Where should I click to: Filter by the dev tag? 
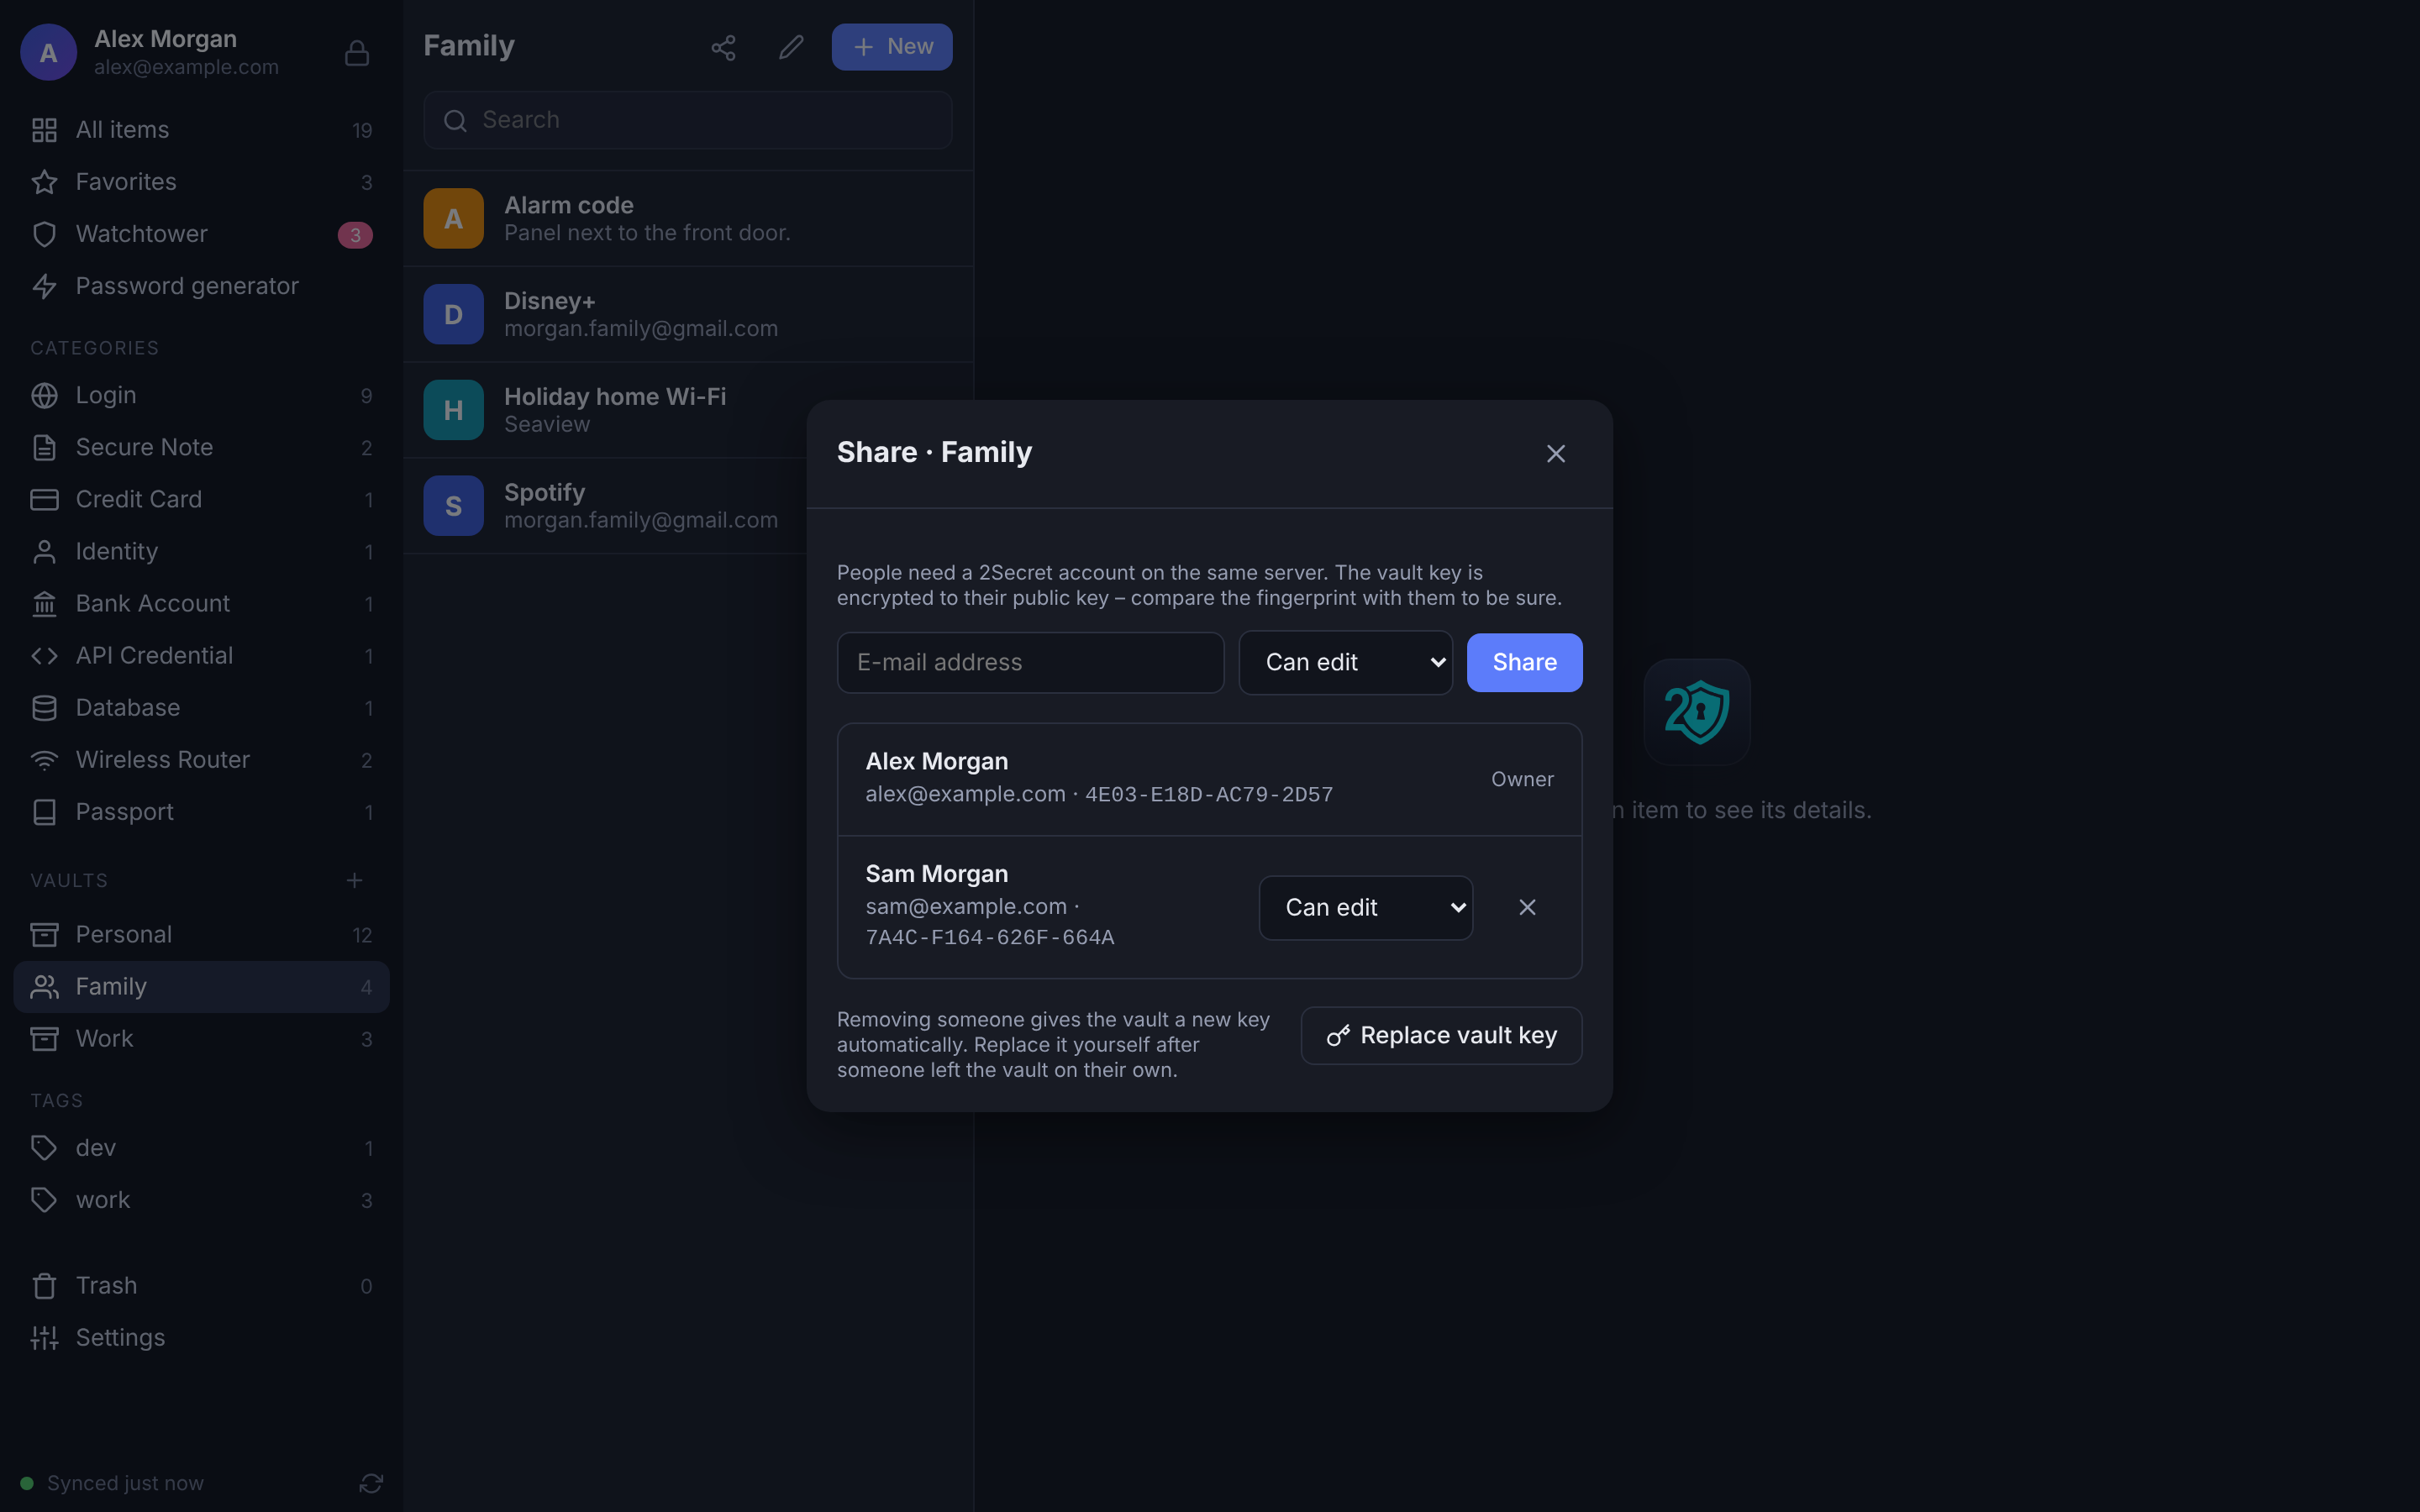click(x=201, y=1148)
